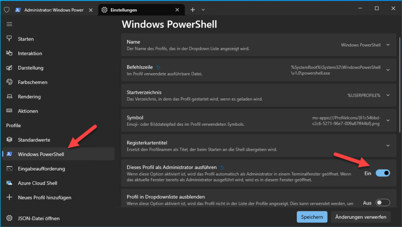The width and height of the screenshot is (402, 227).
Task: Open the Aktionen keyboard settings
Action: [28, 111]
